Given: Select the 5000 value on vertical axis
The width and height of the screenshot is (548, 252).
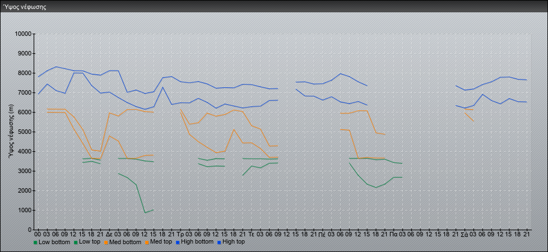Looking at the screenshot, I should [25, 132].
